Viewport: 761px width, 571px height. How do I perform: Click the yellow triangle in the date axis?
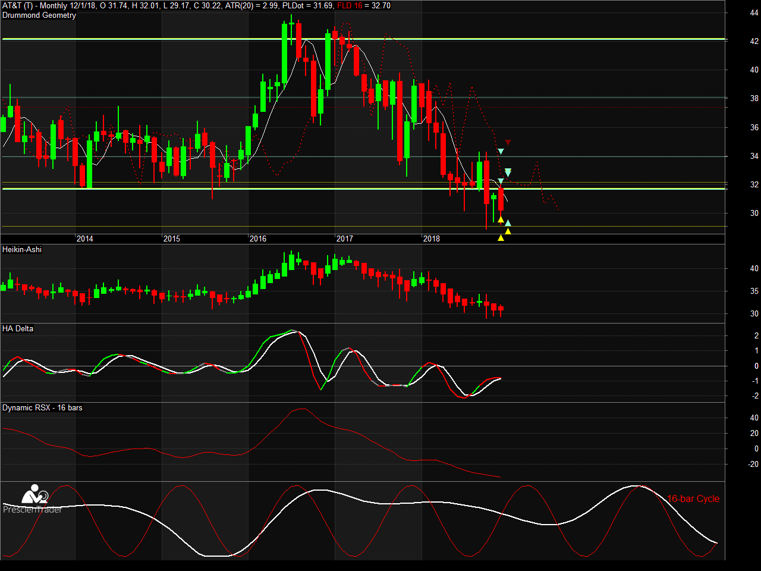[x=501, y=239]
